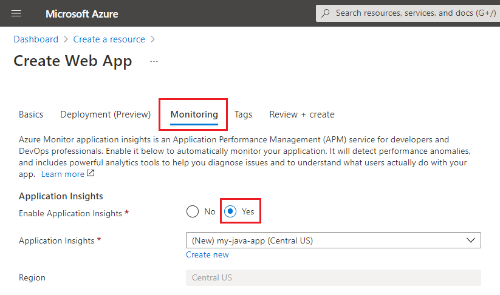500x295 pixels.
Task: Open the ellipsis more options menu
Action: click(154, 61)
